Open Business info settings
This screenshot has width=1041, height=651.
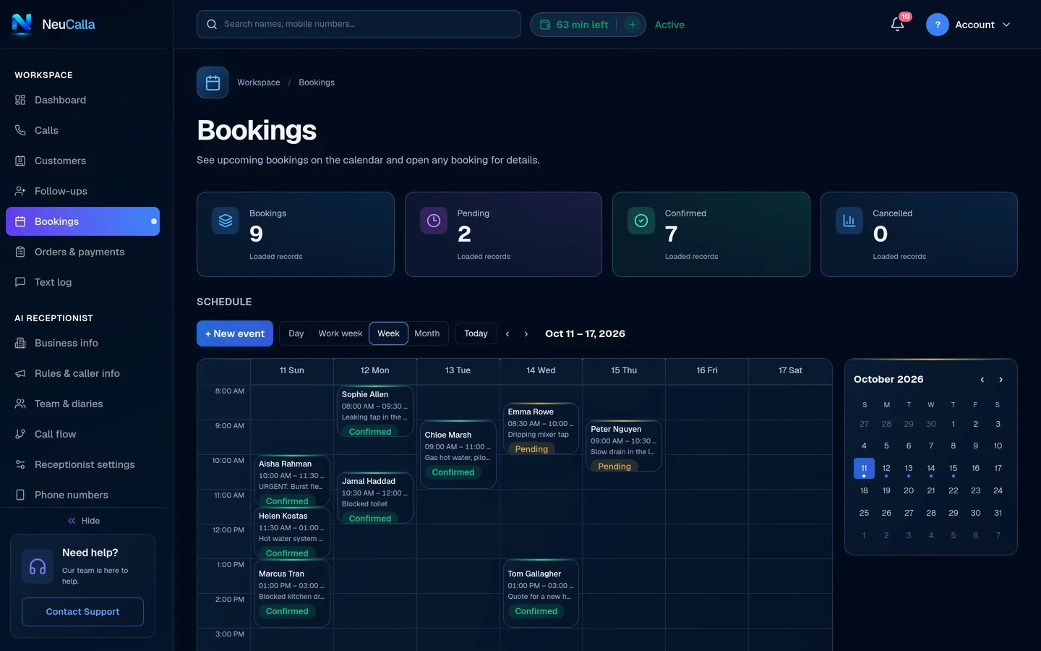(82, 343)
